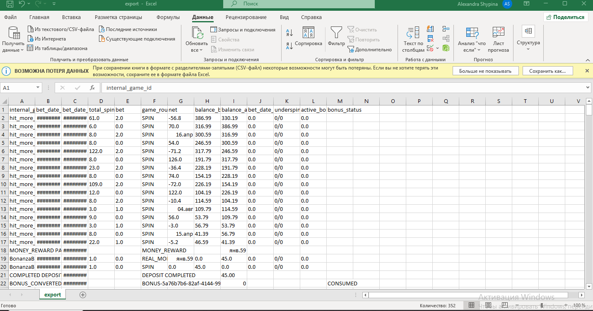Open the Вид tab
Screen dimensions: 593x311
pos(284,17)
